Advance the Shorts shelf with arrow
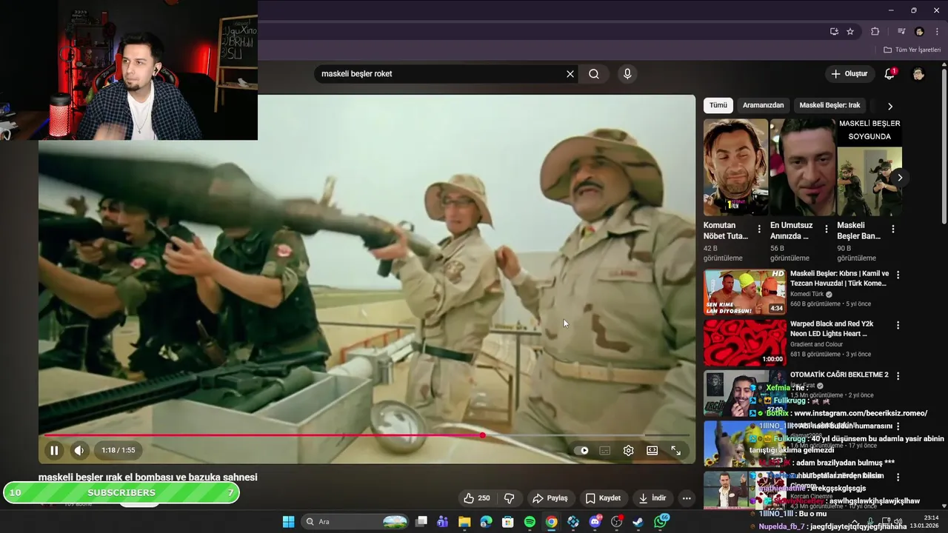This screenshot has width=948, height=533. coord(900,178)
